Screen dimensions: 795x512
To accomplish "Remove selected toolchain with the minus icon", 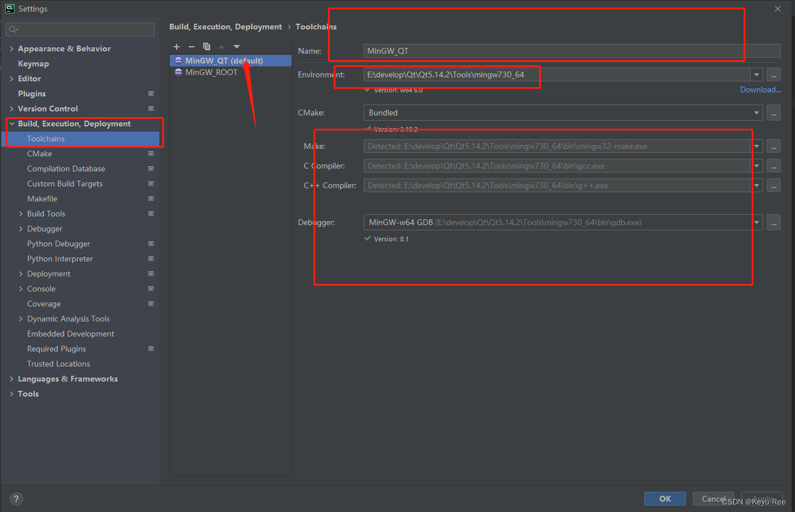I will [192, 47].
